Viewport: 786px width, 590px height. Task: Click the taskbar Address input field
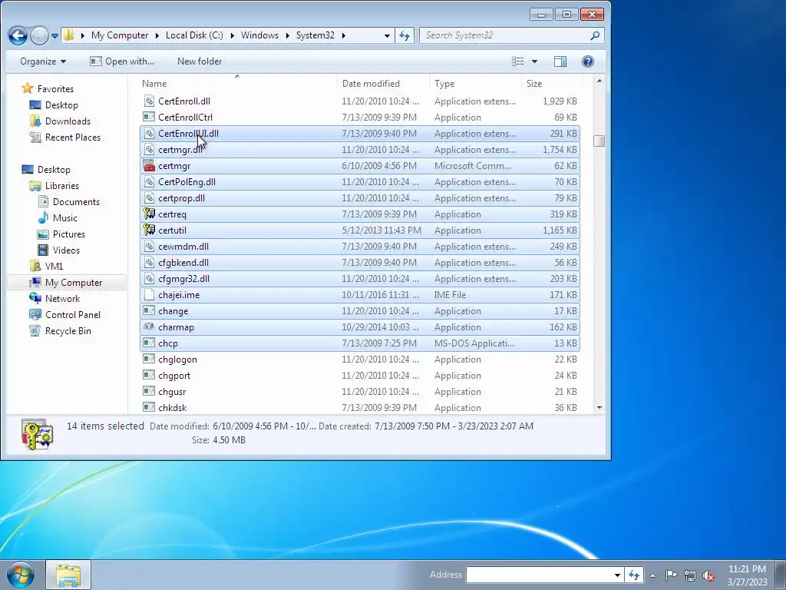(x=540, y=575)
